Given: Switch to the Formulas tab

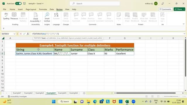Looking at the screenshot, I should pos(43,9).
